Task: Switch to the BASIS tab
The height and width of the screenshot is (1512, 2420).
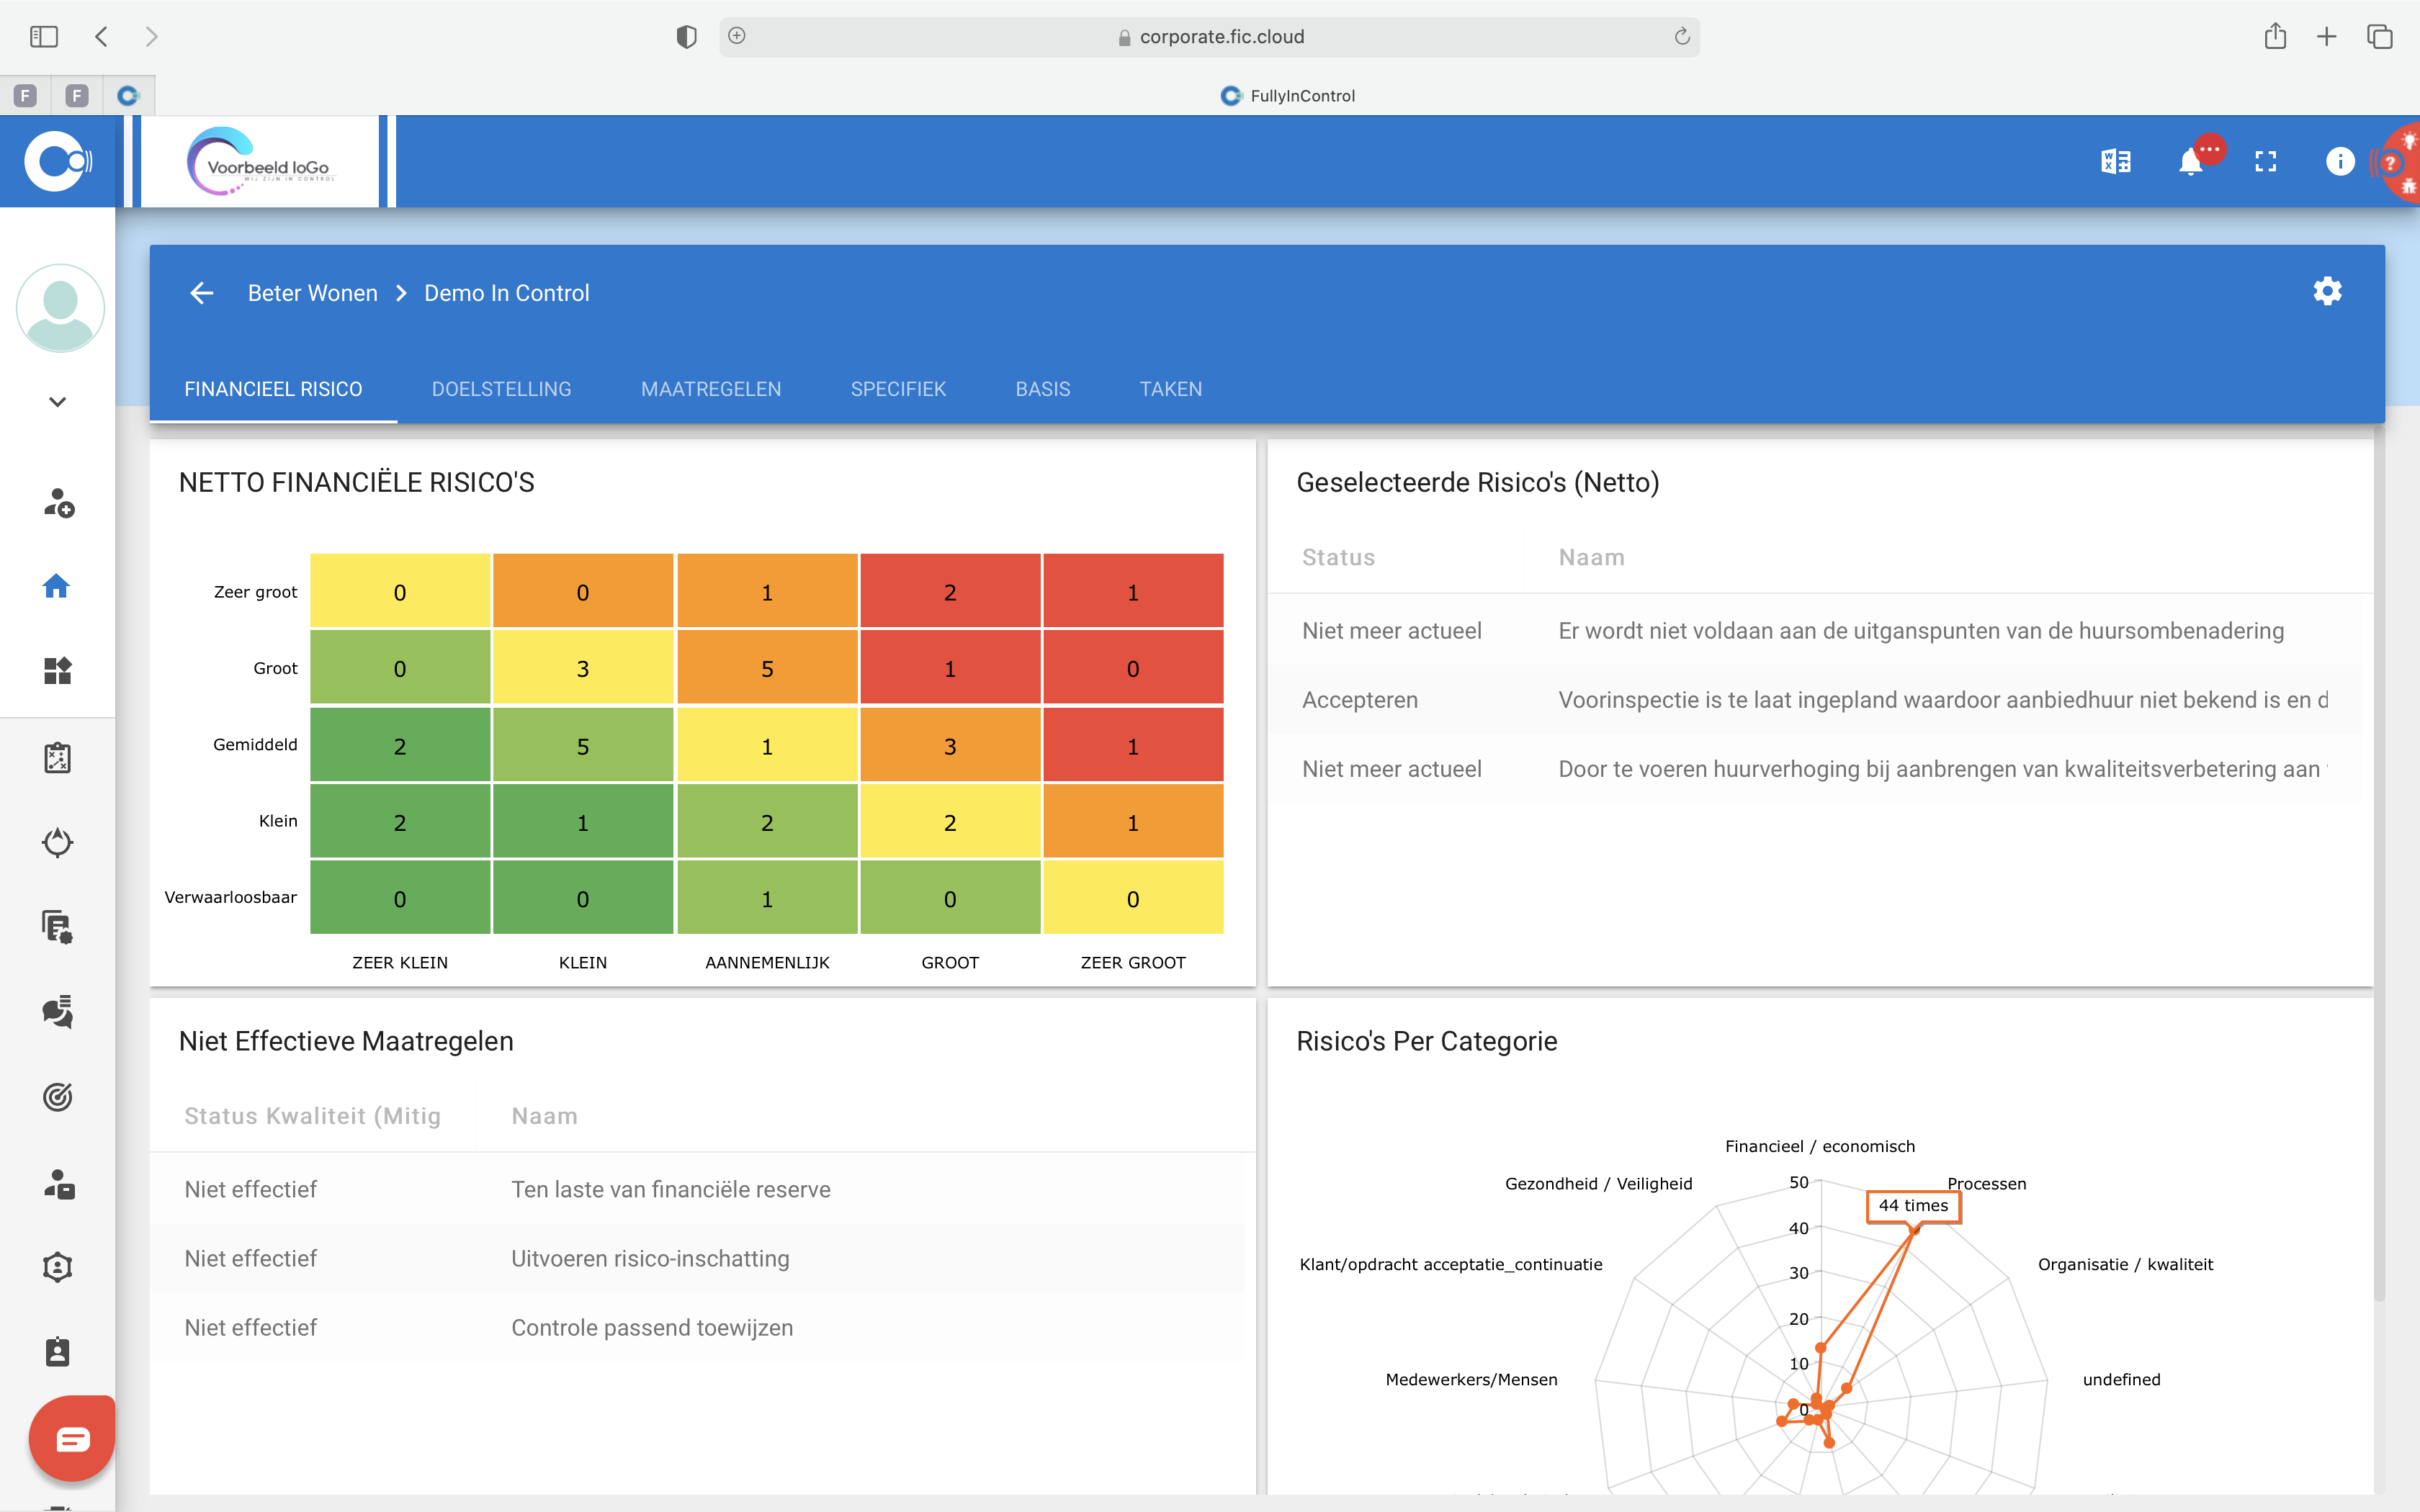Action: tap(1043, 389)
